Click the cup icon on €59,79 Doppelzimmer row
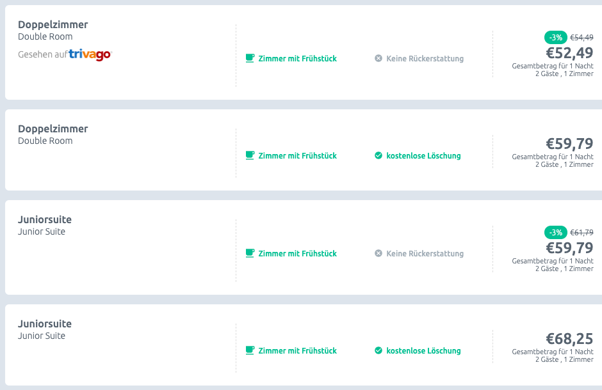The width and height of the screenshot is (602, 390). (250, 155)
